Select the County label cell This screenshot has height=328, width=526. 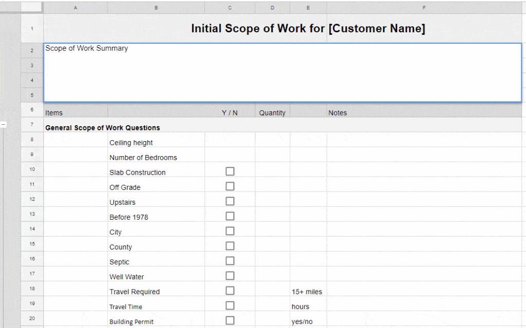coord(156,244)
